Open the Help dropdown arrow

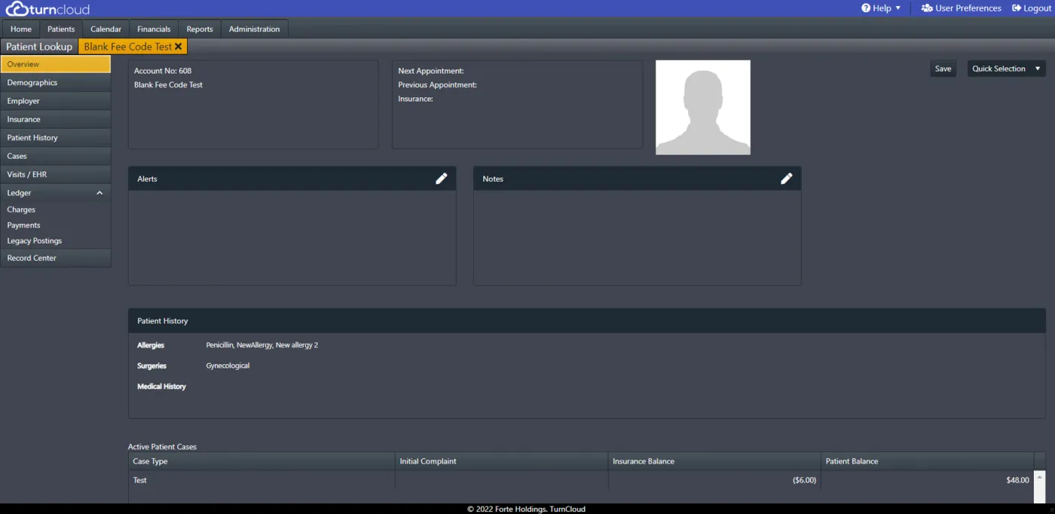pyautogui.click(x=898, y=8)
